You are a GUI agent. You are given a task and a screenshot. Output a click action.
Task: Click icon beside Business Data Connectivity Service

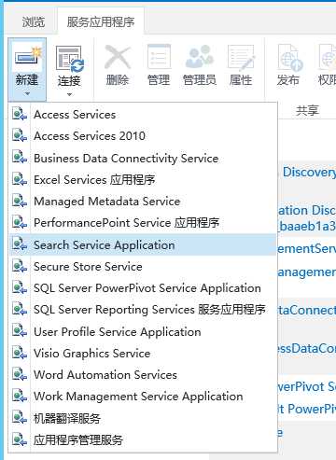pos(20,158)
